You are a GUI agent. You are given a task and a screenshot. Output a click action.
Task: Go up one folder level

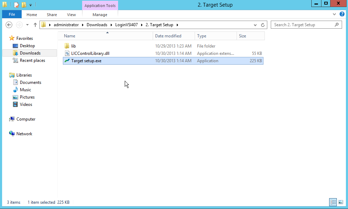click(35, 25)
